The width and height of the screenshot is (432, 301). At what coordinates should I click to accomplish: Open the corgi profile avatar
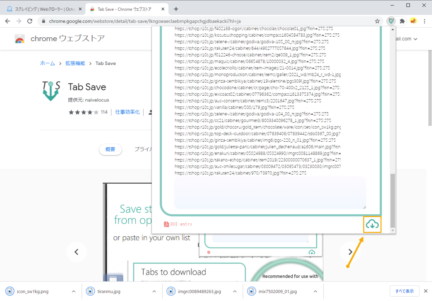pyautogui.click(x=413, y=21)
